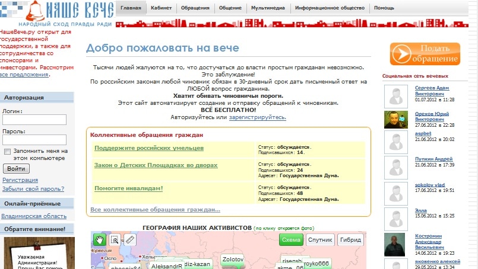Click the Zolotov marker on the map
Screen dimensions: 478x269
[233, 260]
